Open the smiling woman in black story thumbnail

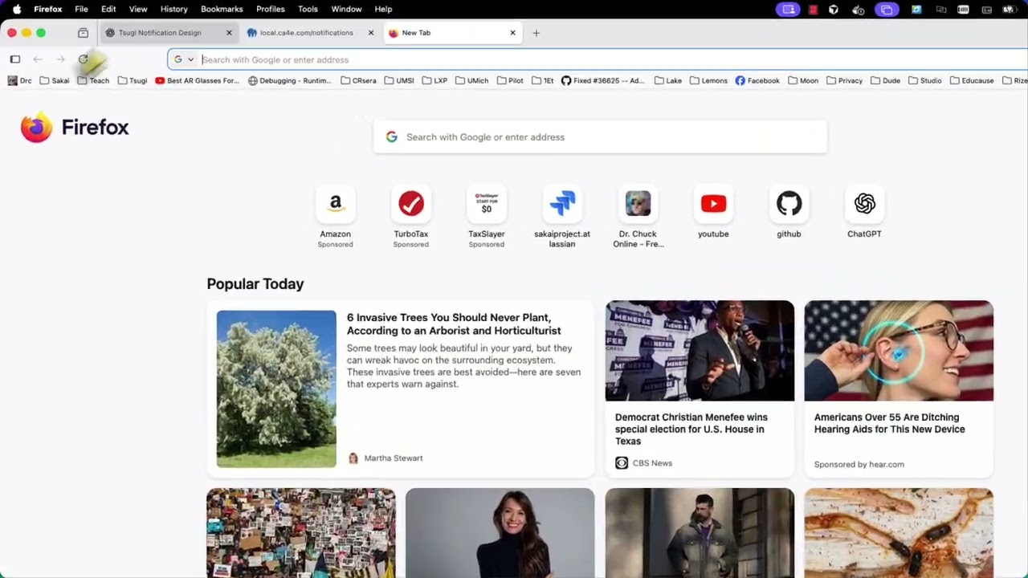[500, 533]
